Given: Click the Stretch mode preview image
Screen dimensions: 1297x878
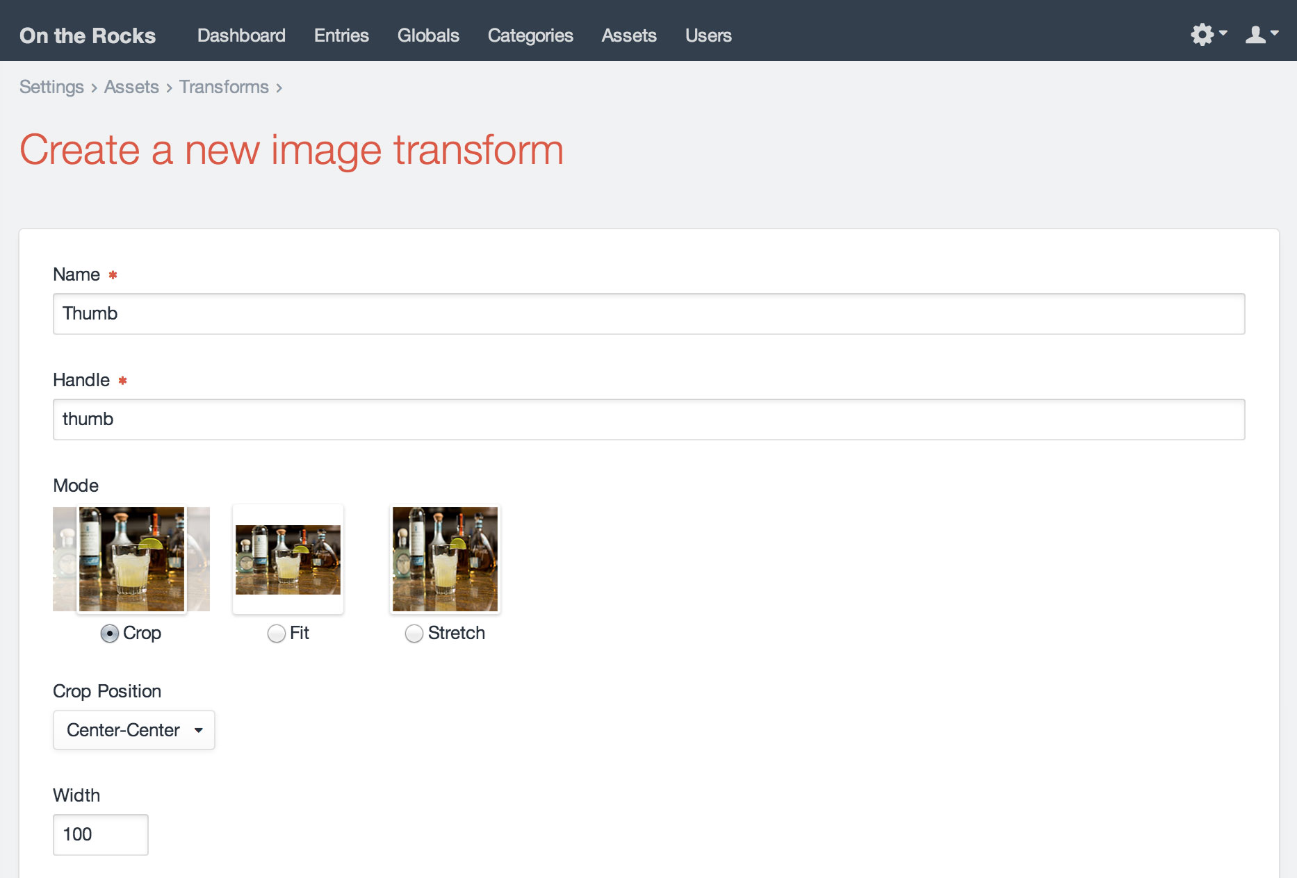Looking at the screenshot, I should point(445,558).
